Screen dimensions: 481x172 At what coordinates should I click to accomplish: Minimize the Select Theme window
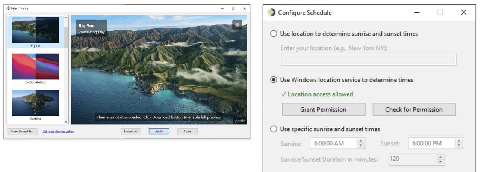pyautogui.click(x=222, y=8)
